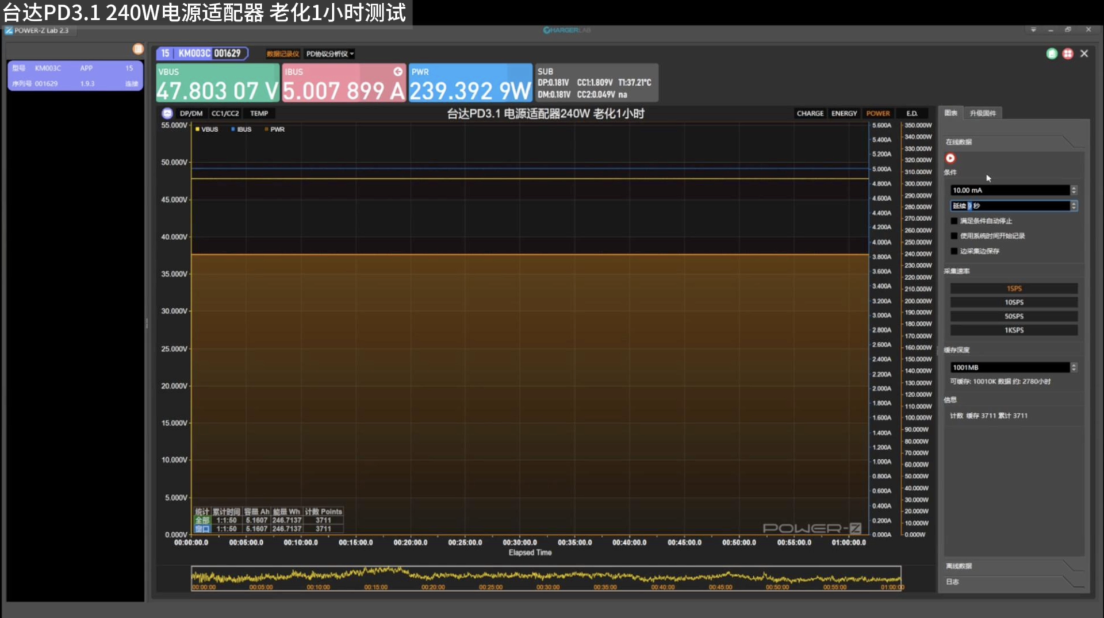Click the overview waveform timeline strip
Screen dimensions: 1104x618
[546, 577]
